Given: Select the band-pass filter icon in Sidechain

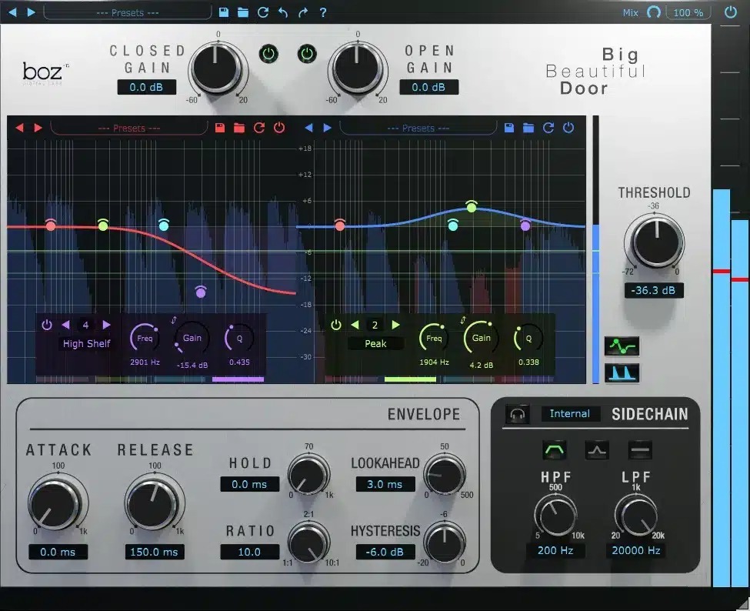Looking at the screenshot, I should point(596,449).
